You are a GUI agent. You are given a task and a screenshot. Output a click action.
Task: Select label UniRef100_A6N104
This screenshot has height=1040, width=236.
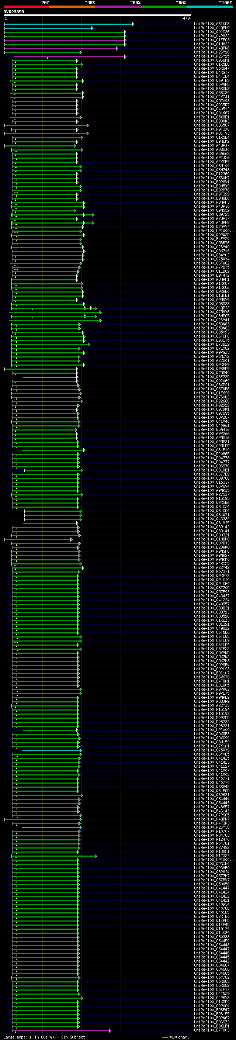tap(212, 166)
